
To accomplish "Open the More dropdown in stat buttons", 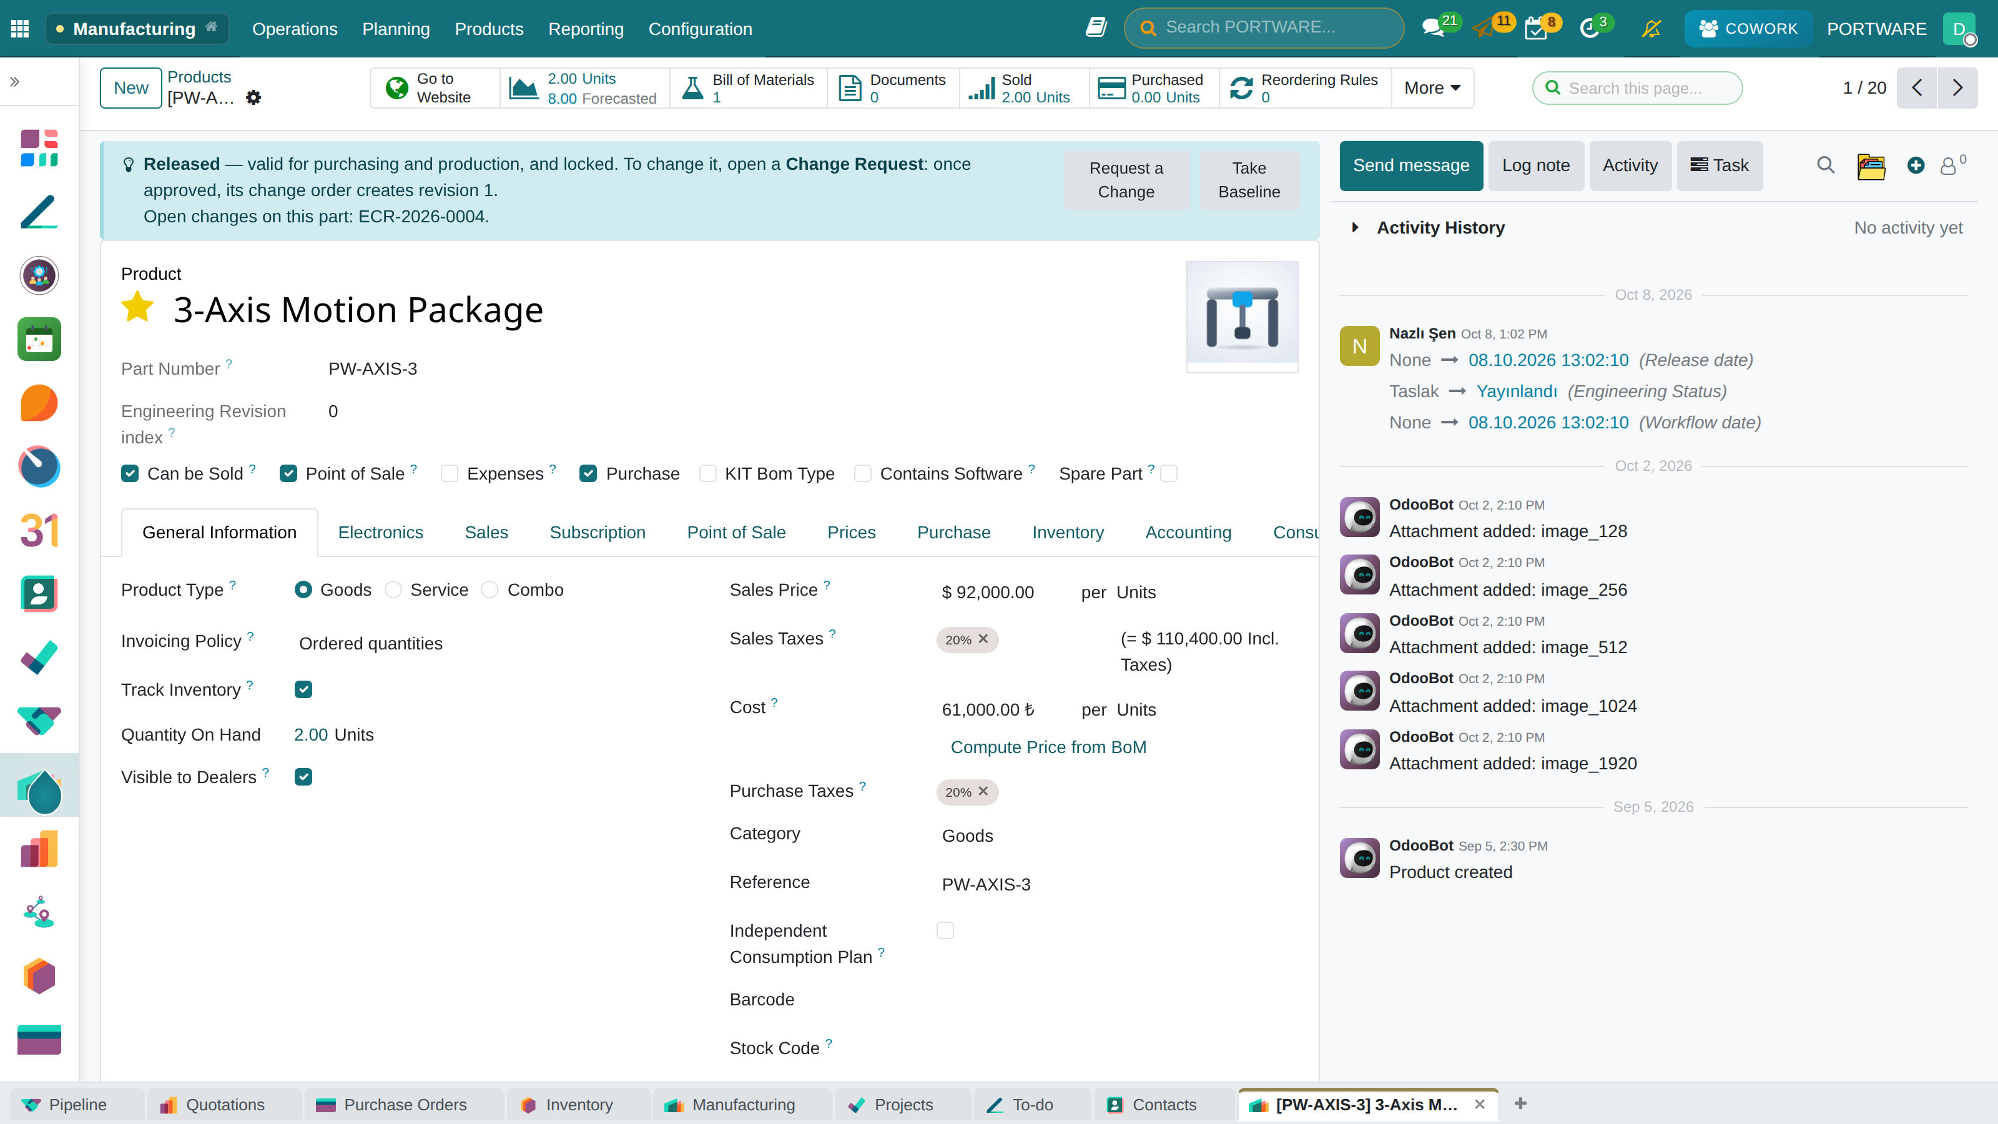I will pos(1432,87).
